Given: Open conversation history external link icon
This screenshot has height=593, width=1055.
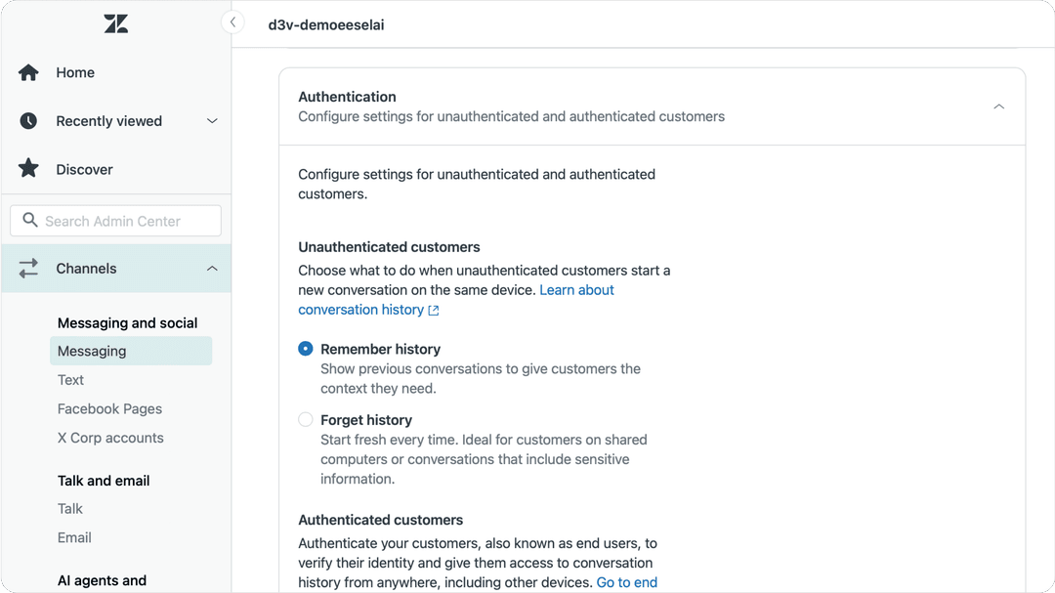Looking at the screenshot, I should coord(434,310).
